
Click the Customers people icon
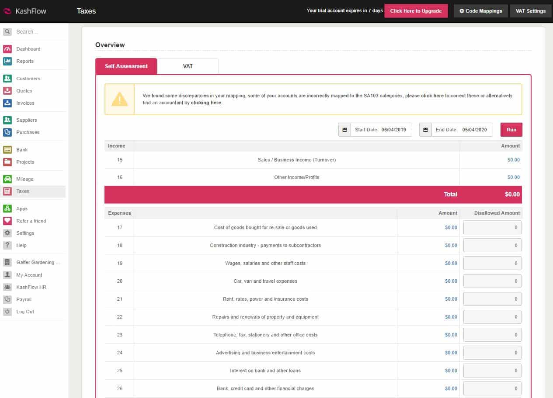click(7, 79)
